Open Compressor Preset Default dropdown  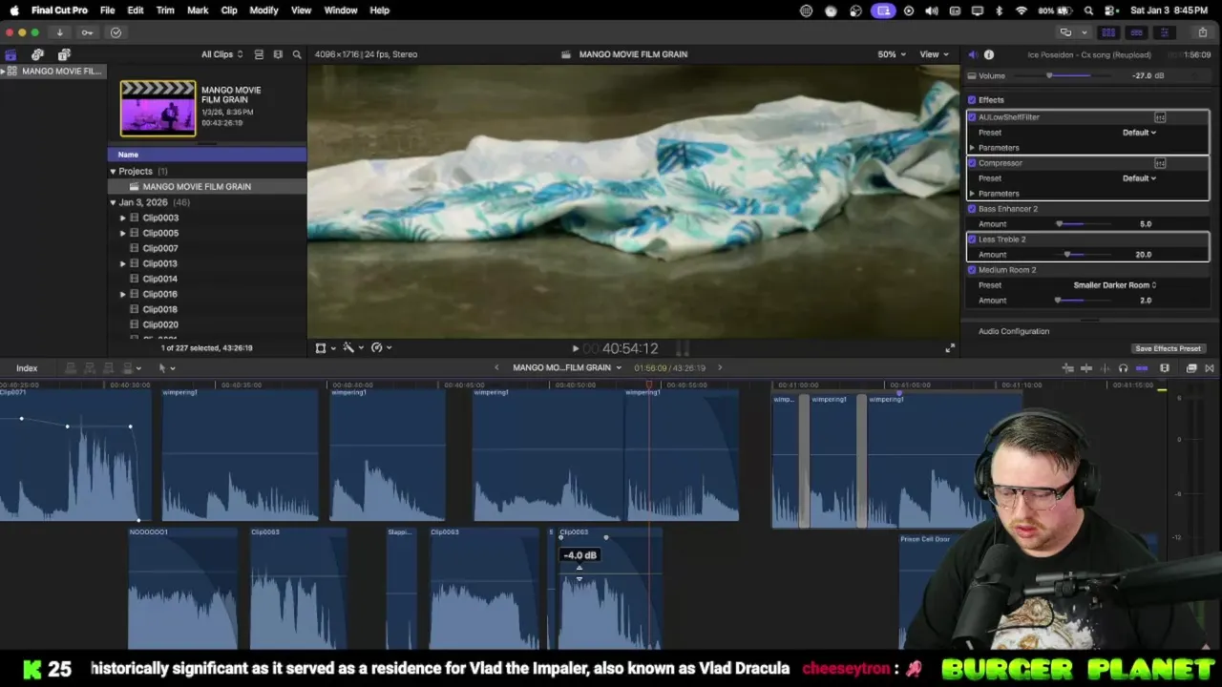(x=1139, y=178)
